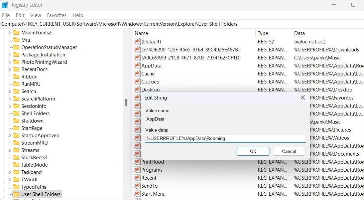Select the OperationStatusManager folder icon
The height and width of the screenshot is (200, 364).
point(16,47)
